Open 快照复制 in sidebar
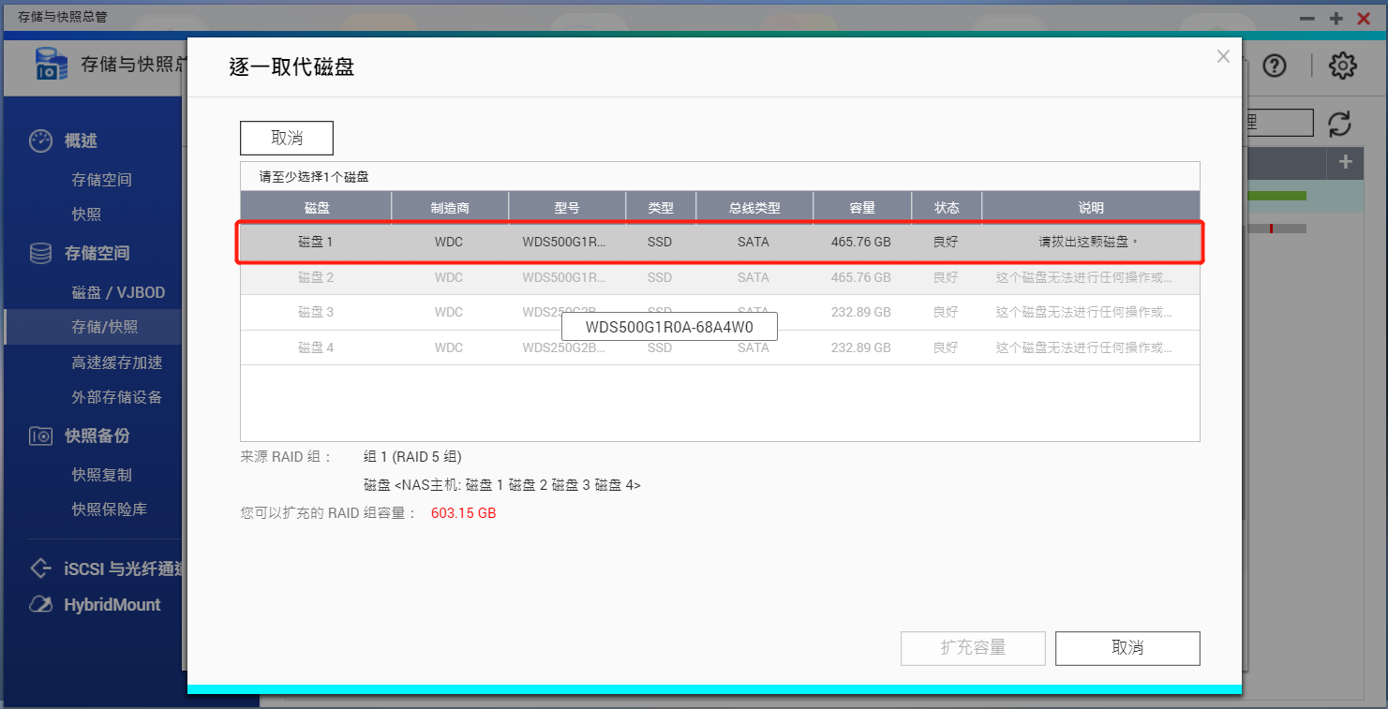The image size is (1388, 709). tap(101, 475)
